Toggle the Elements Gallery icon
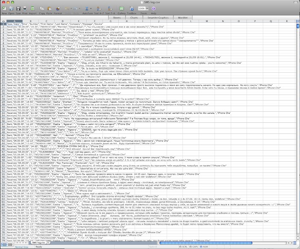Screen dimensions: 300x249 (121, 9)
